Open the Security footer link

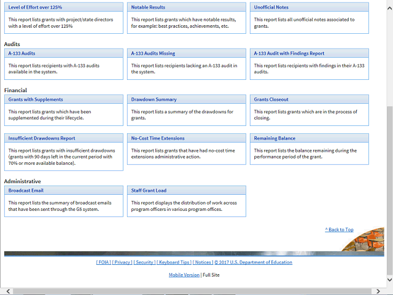click(144, 262)
